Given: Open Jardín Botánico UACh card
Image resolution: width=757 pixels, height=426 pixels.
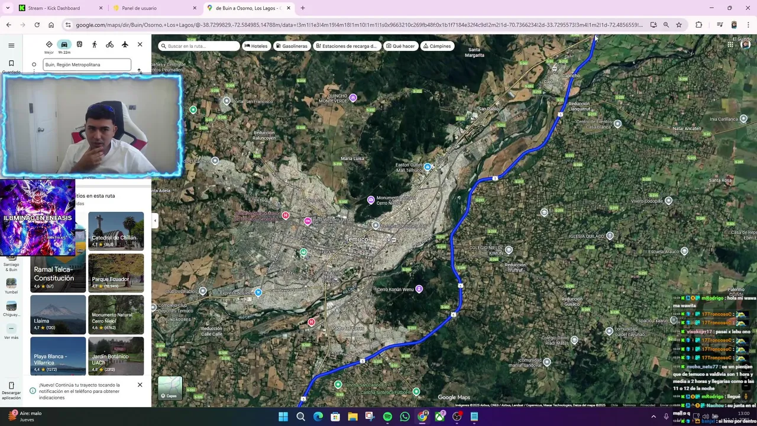Looking at the screenshot, I should click(x=116, y=356).
